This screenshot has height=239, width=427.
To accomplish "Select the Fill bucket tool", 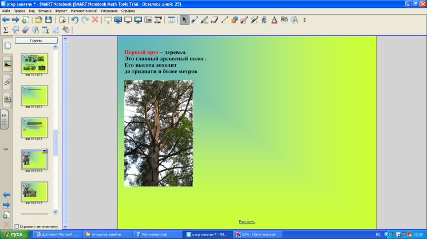I will point(264,20).
